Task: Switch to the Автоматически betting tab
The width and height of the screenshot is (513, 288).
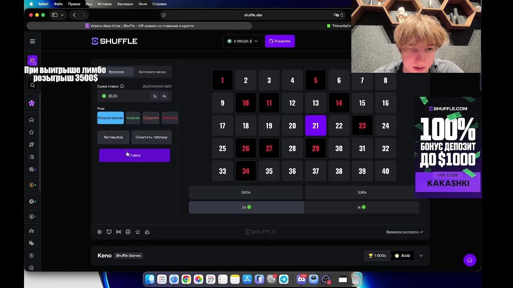Action: point(152,72)
